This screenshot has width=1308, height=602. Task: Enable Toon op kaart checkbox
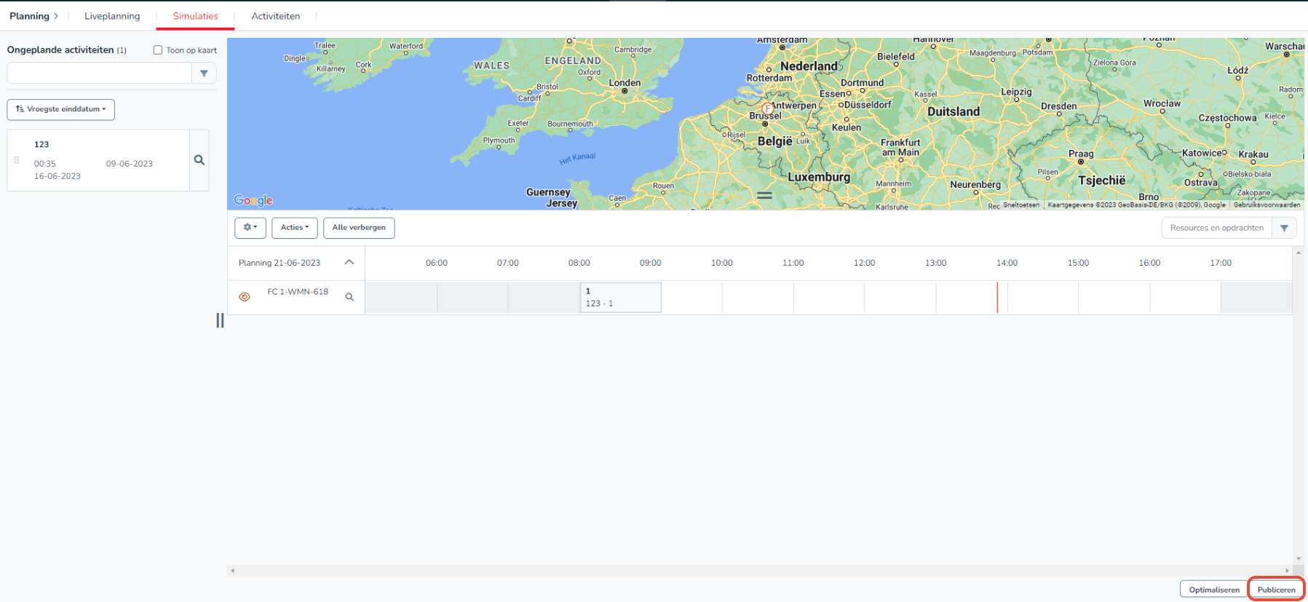click(x=158, y=50)
